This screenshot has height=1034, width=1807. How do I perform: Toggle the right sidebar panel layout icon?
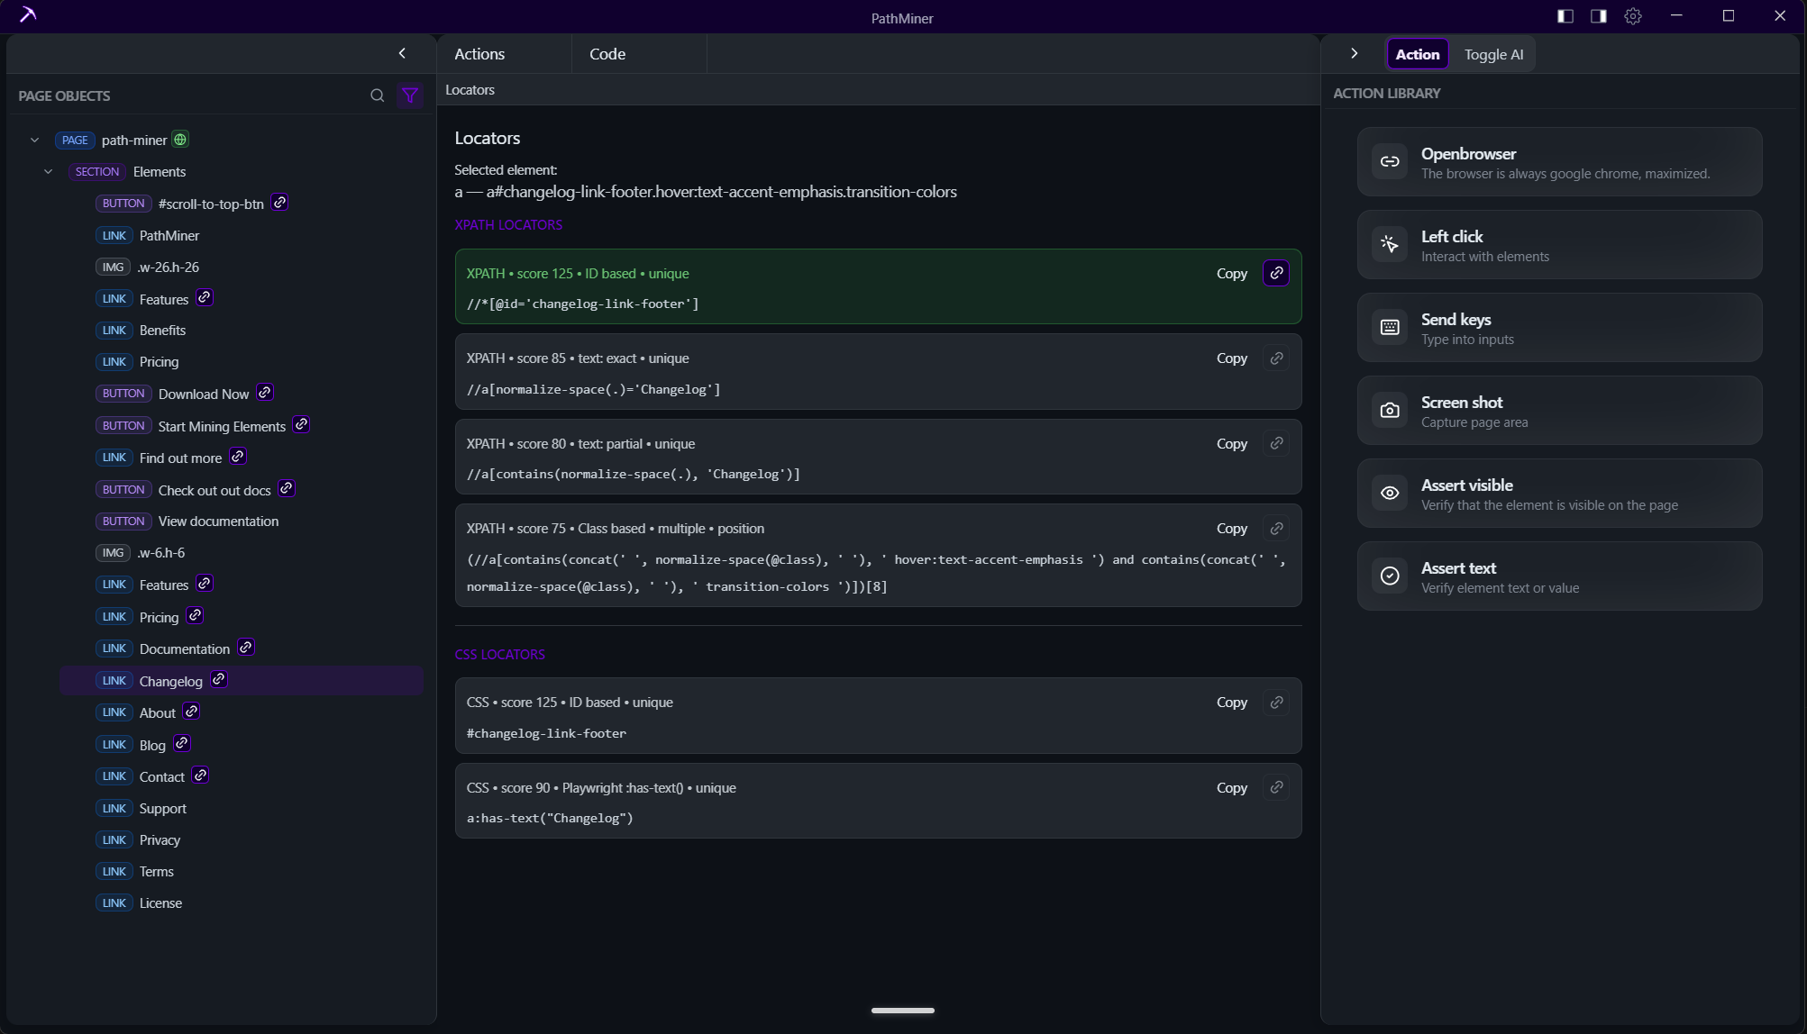pos(1599,16)
